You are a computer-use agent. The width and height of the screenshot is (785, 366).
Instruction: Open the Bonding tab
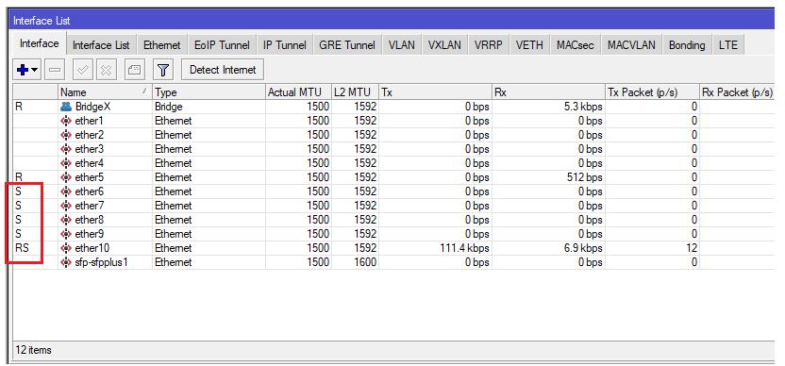tap(687, 45)
